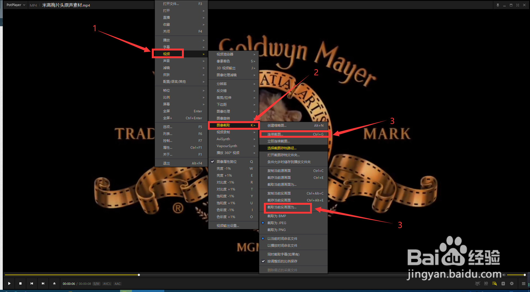
Task: Click the file title 米高梅片头原声素材.mp4
Action: [x=66, y=5]
